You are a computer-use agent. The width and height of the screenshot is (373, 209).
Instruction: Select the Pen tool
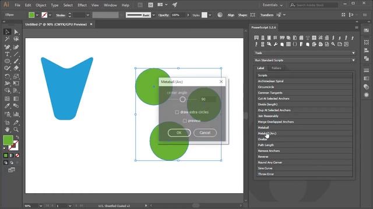[x=7, y=47]
